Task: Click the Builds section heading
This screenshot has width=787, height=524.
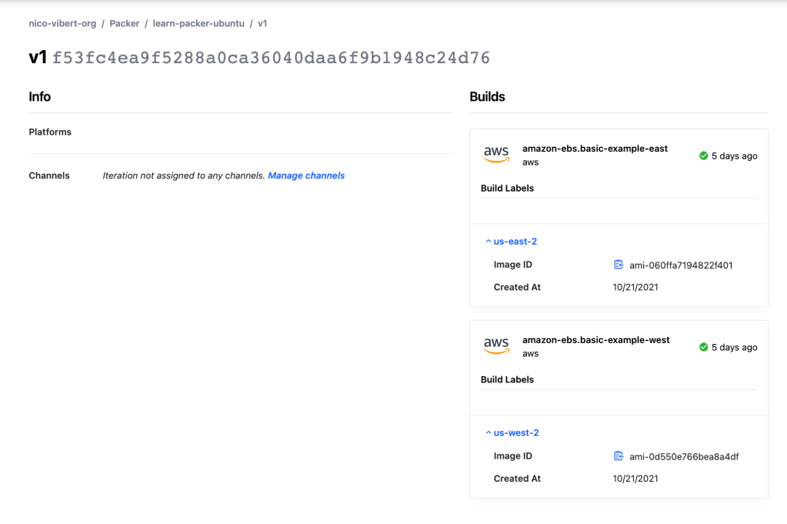Action: [487, 97]
